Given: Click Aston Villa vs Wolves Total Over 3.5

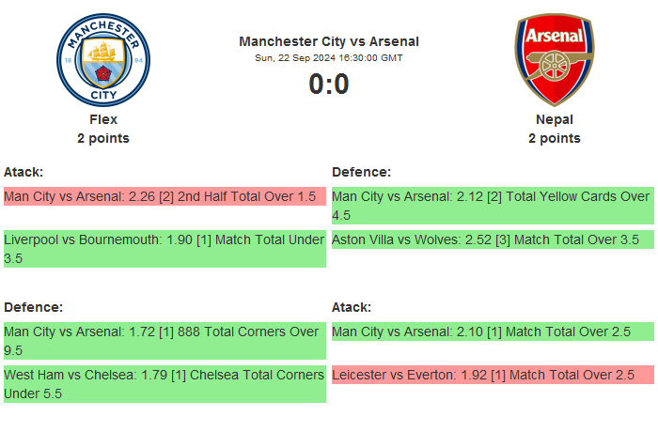Looking at the screenshot, I should click(492, 239).
